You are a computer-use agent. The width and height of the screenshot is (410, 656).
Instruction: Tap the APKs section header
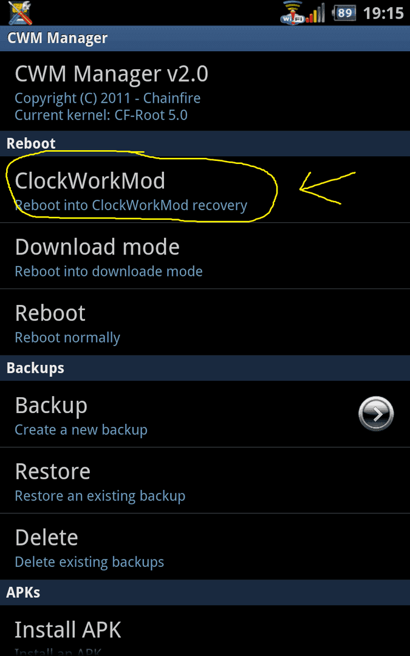pos(205,592)
